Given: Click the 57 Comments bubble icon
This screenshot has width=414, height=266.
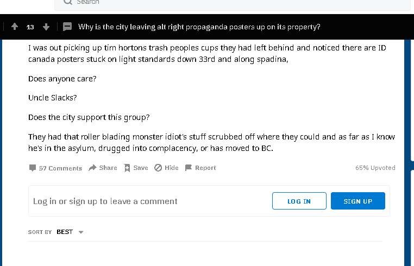Looking at the screenshot, I should (x=33, y=168).
